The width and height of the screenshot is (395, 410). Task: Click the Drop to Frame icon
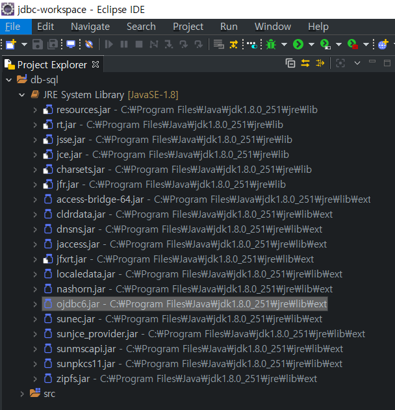point(218,44)
